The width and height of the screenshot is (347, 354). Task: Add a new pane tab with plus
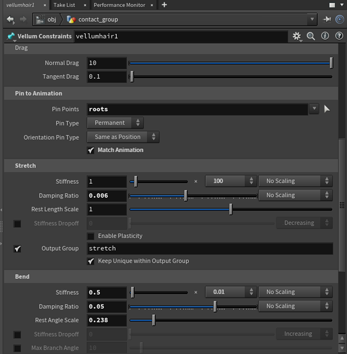click(164, 5)
